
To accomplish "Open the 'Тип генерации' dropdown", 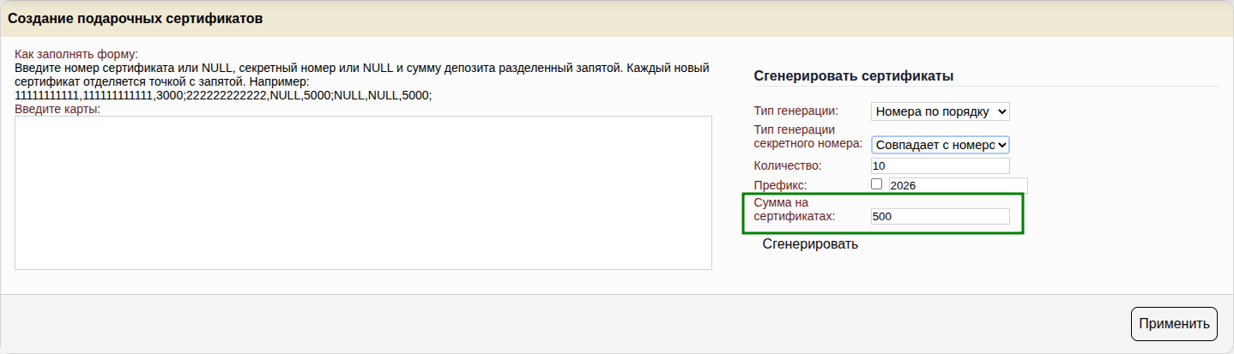I will [940, 111].
